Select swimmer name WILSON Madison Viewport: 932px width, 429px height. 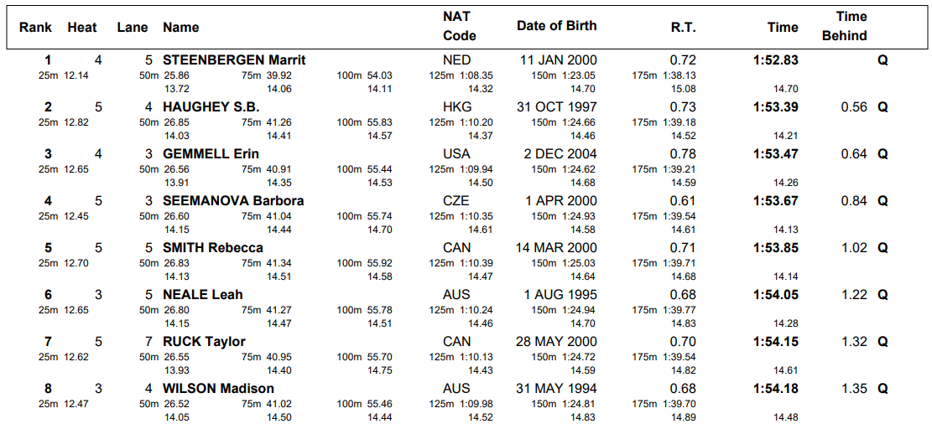[218, 389]
